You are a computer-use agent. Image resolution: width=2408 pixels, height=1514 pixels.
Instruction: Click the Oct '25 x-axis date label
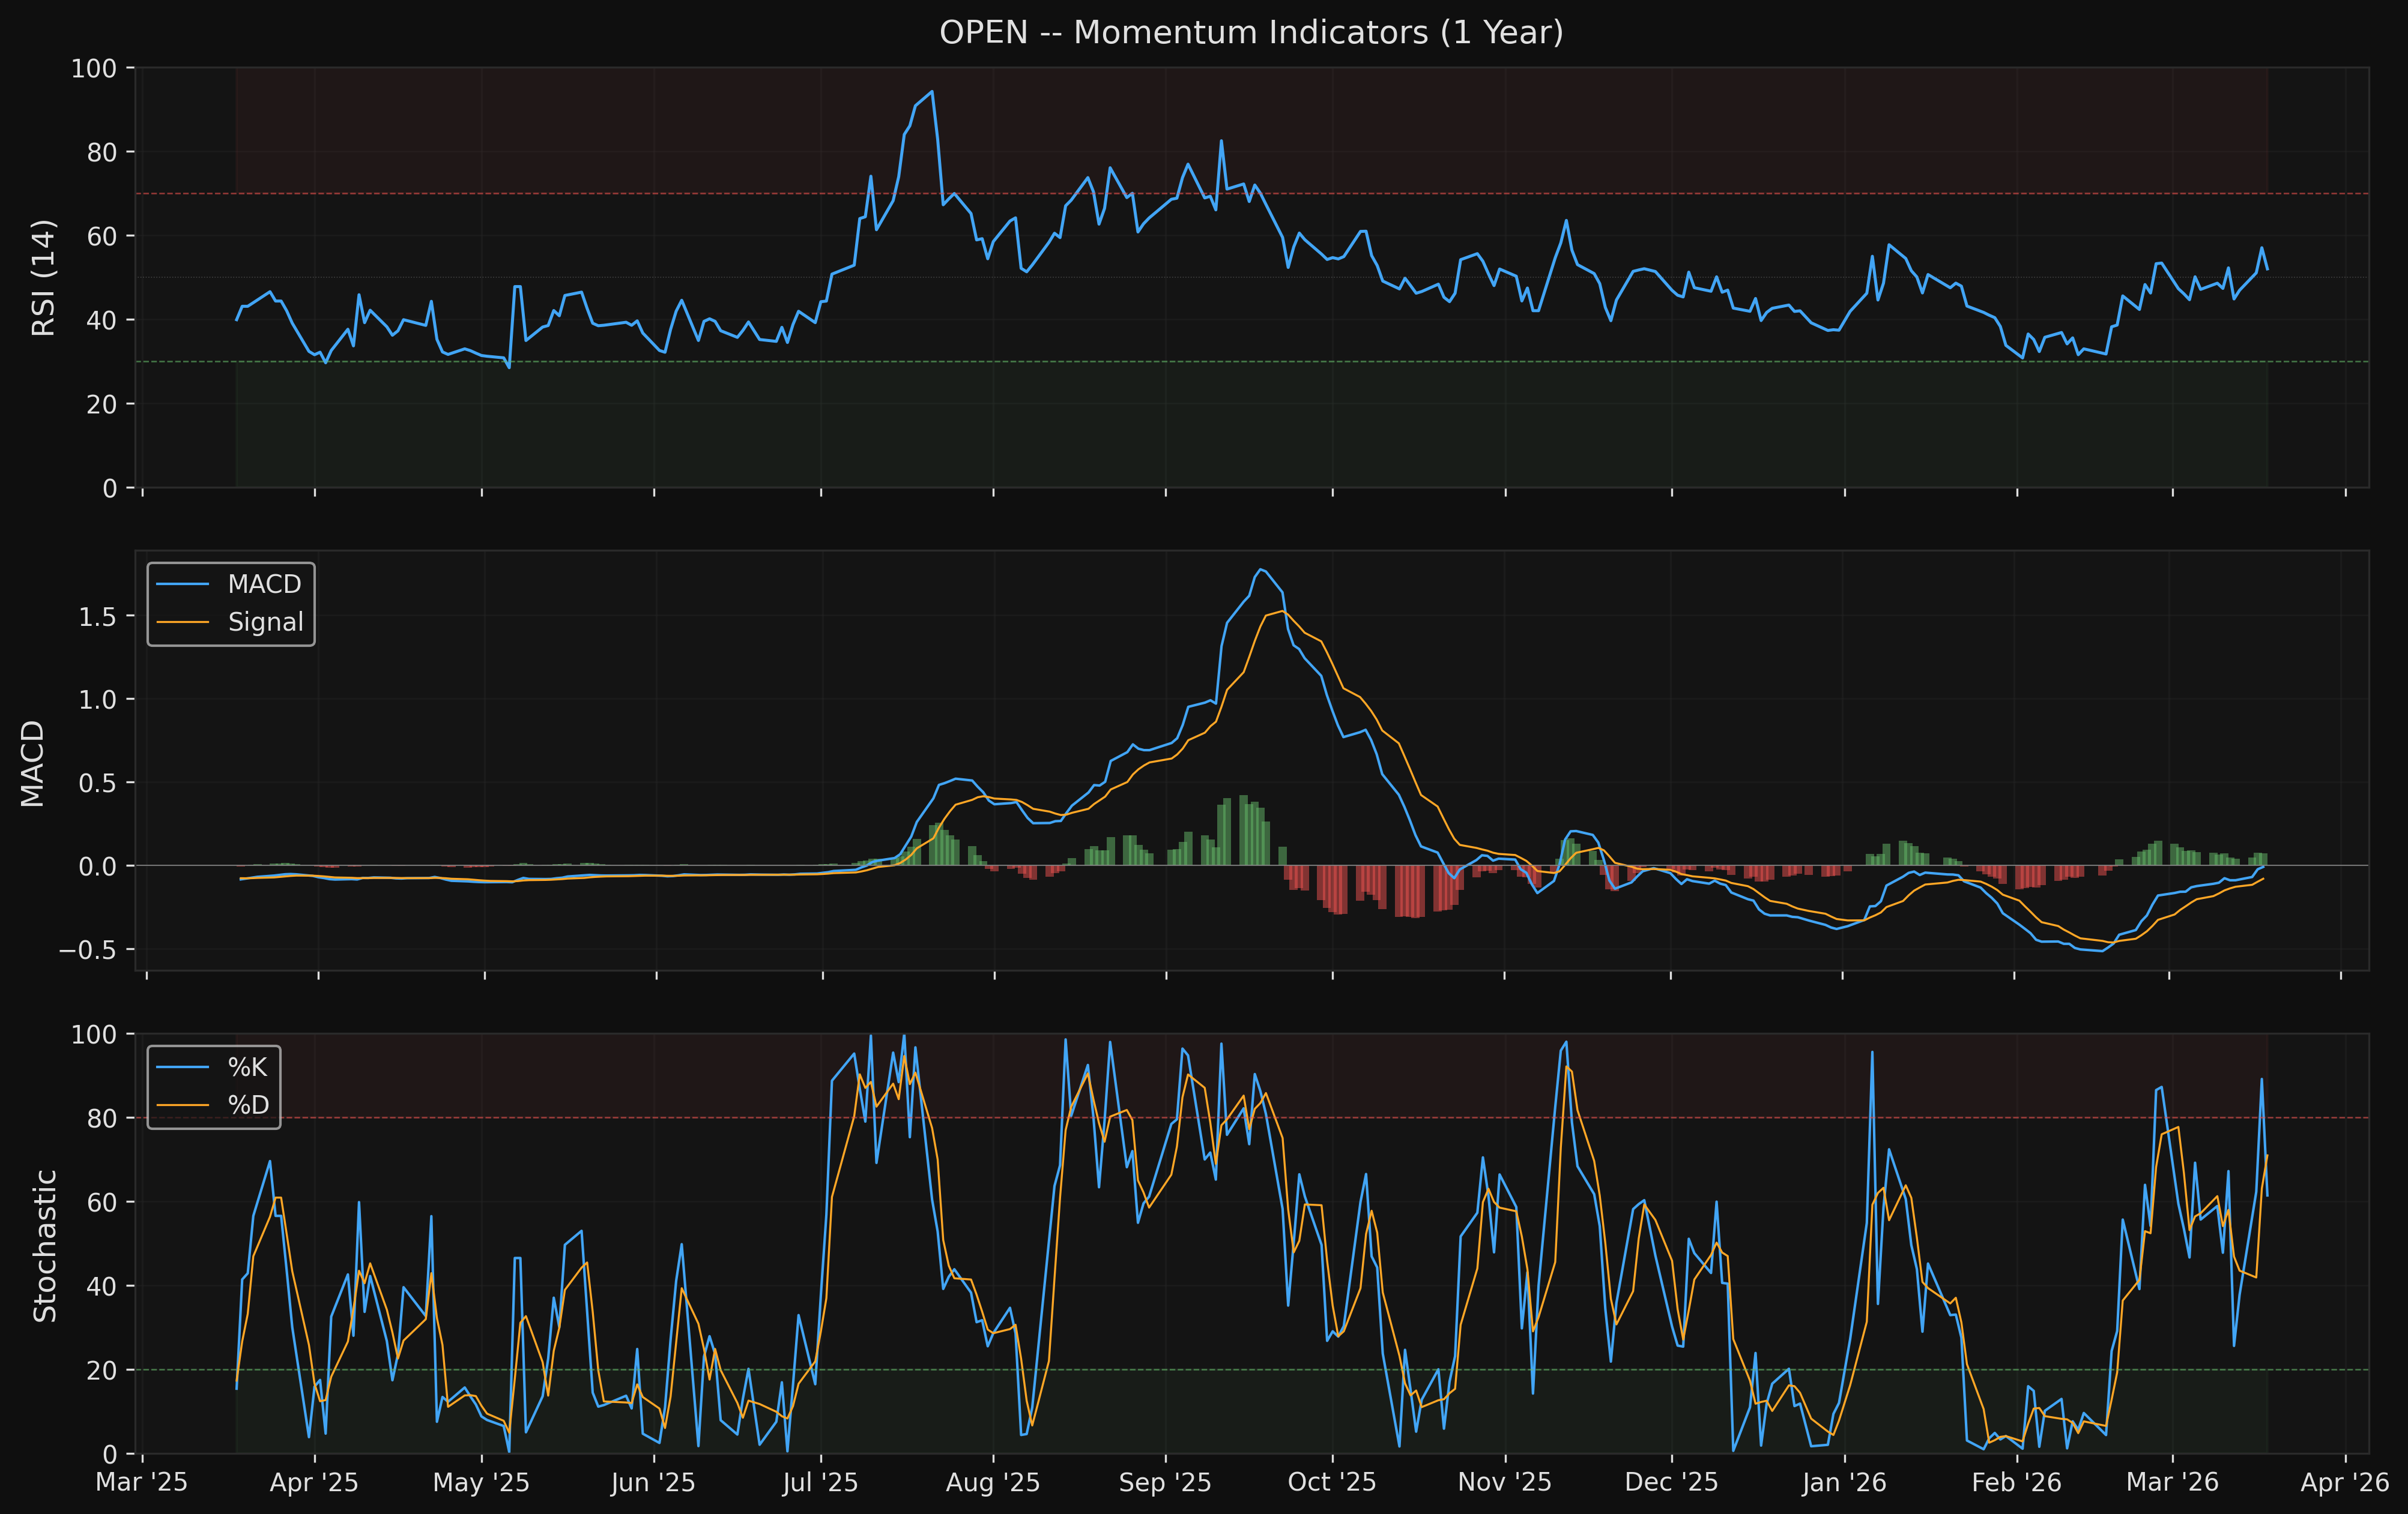(1331, 1482)
